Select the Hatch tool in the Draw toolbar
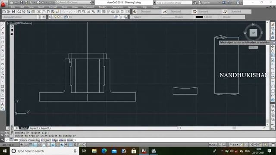This screenshot has height=155, width=276. [3, 86]
